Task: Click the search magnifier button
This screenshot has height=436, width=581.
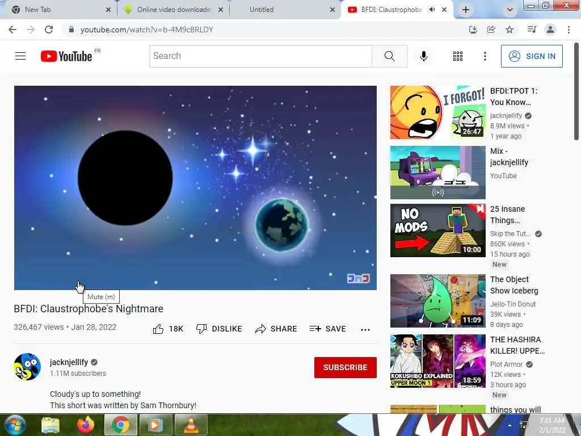Action: (x=389, y=56)
